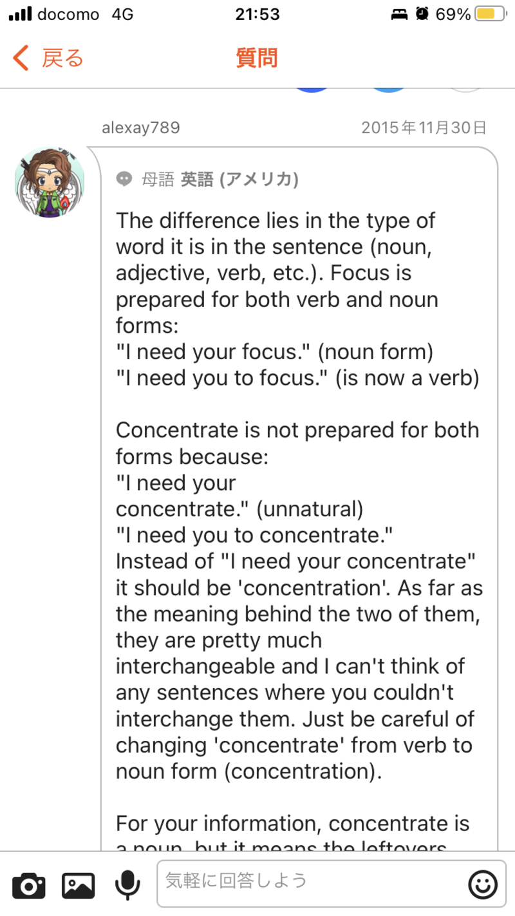Tap the 2015年11月30日 post date
515x916 pixels.
tap(424, 127)
